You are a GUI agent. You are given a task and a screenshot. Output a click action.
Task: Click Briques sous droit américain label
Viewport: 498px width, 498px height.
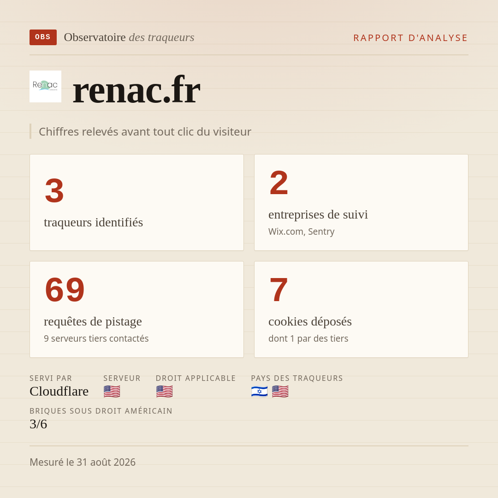coord(101,411)
